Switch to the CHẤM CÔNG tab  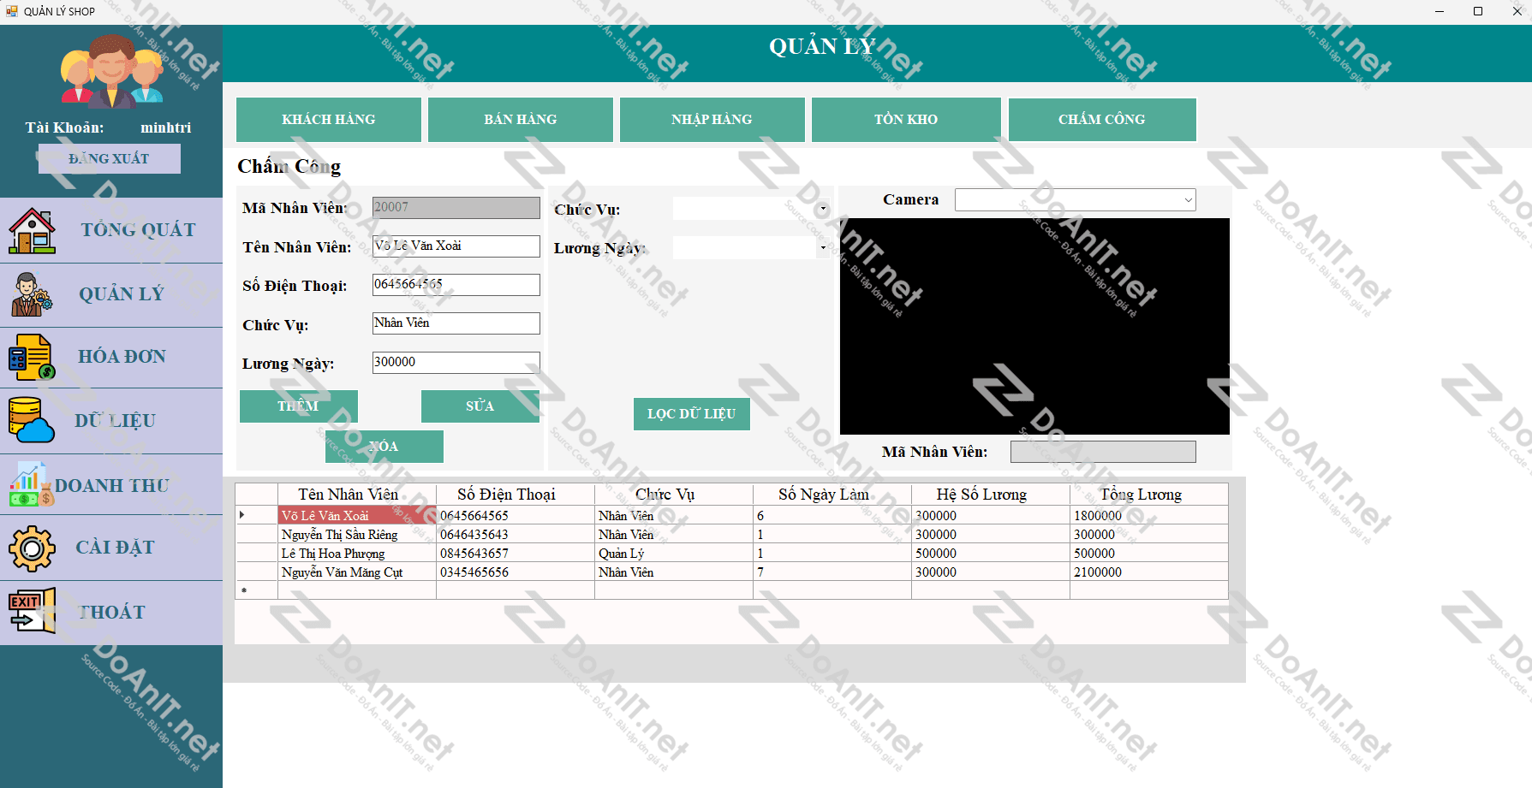1102,120
